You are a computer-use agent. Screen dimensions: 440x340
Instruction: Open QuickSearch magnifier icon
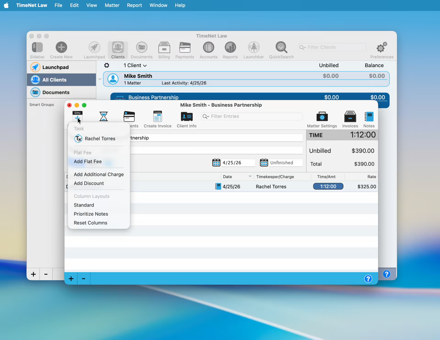[x=281, y=48]
